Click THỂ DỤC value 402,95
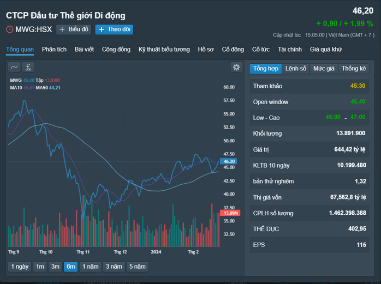Screen dimensions: 381x284 tap(357, 229)
